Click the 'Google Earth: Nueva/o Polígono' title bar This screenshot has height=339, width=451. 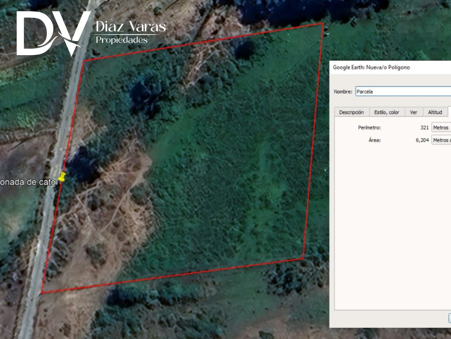pyautogui.click(x=371, y=67)
